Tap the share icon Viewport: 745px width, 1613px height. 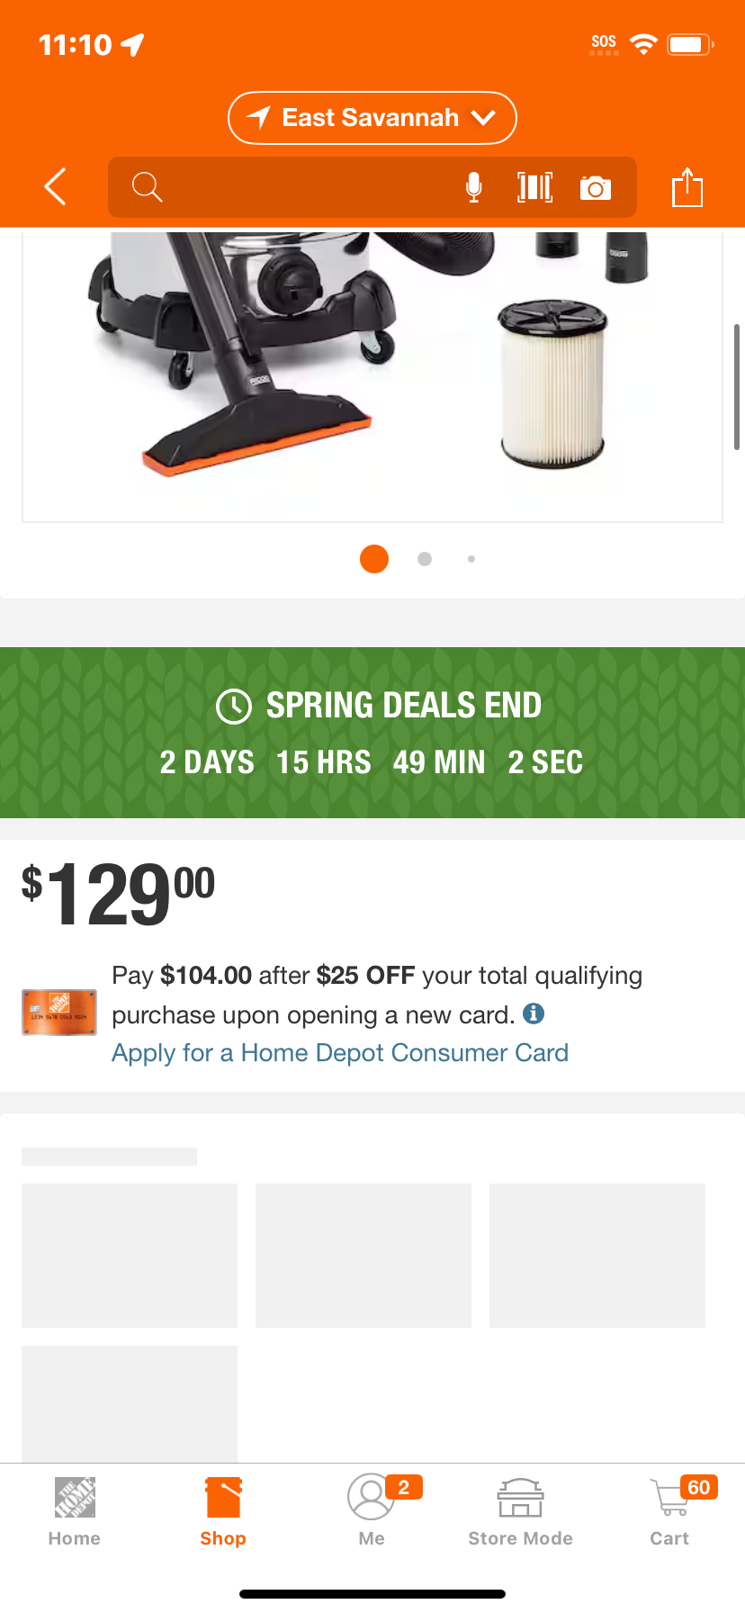click(x=687, y=186)
